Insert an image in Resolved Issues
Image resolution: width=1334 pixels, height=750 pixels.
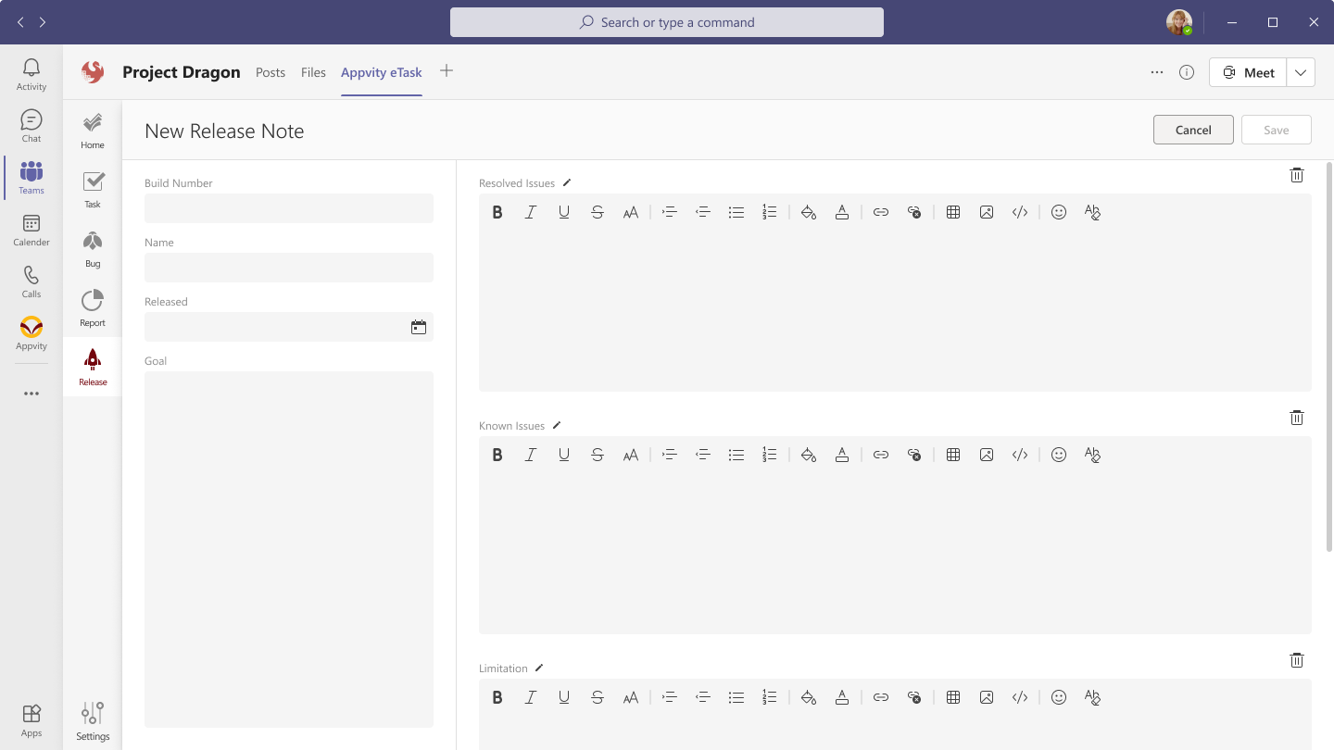pyautogui.click(x=987, y=212)
